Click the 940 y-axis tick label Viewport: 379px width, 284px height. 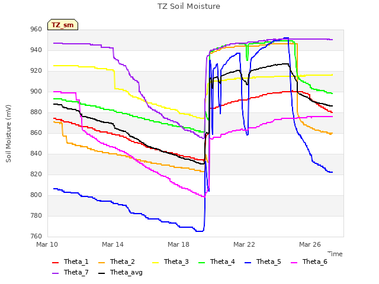coord(36,50)
